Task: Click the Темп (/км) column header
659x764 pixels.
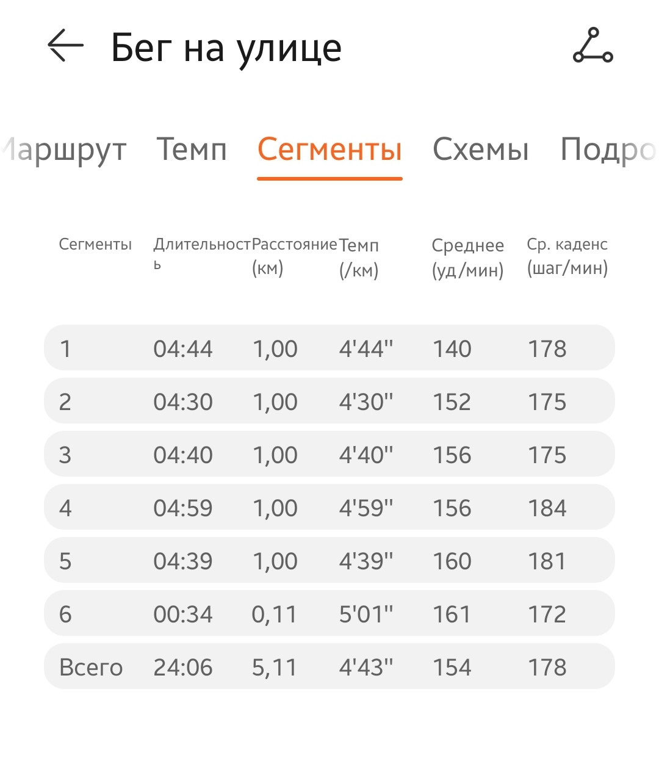Action: 359,258
